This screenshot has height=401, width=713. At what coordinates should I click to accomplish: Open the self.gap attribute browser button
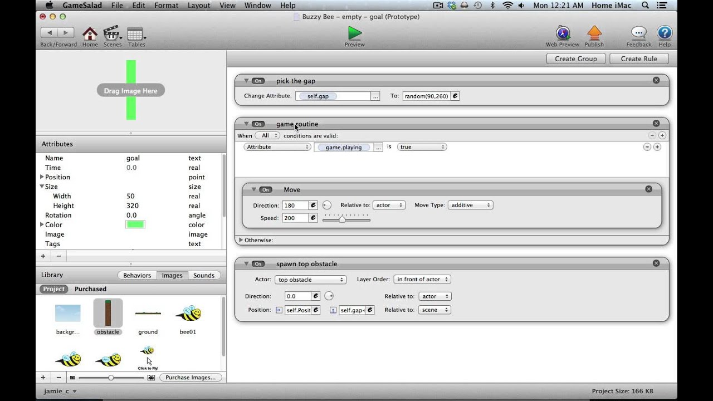(x=375, y=96)
